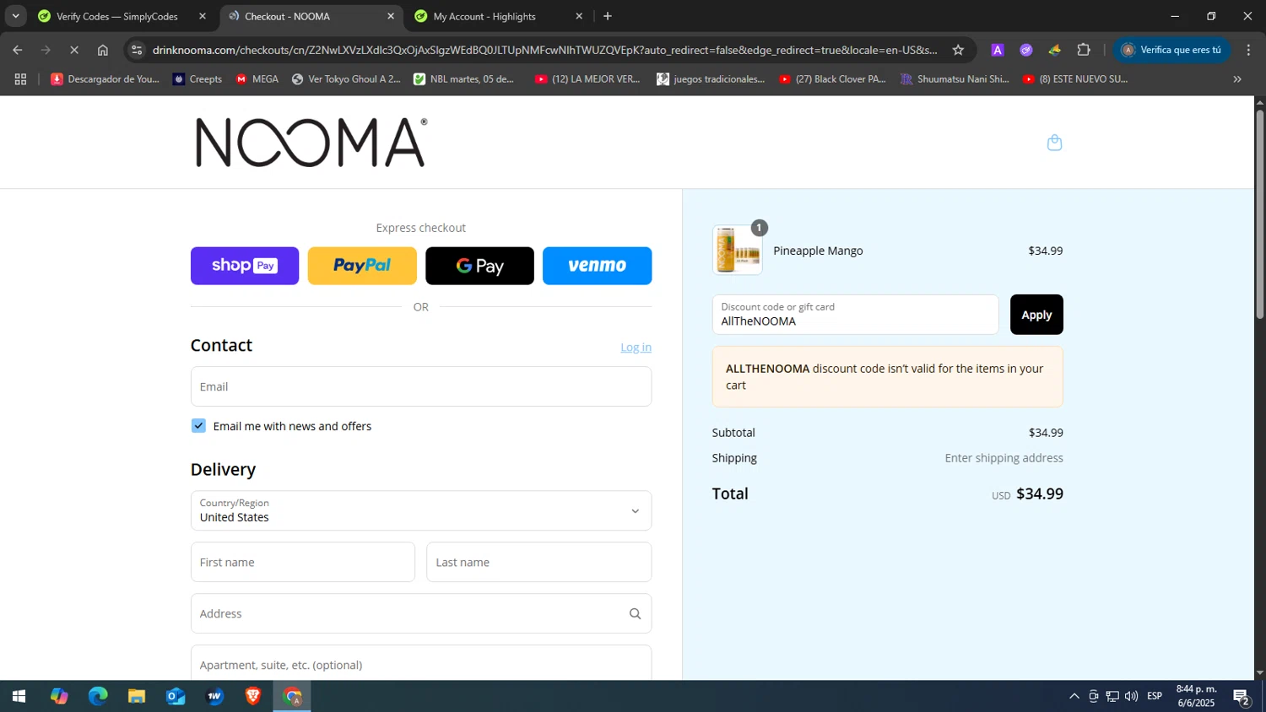Screen dimensions: 1266x712
Task: Open juegos tradicionales... bookmark
Action: point(711,79)
